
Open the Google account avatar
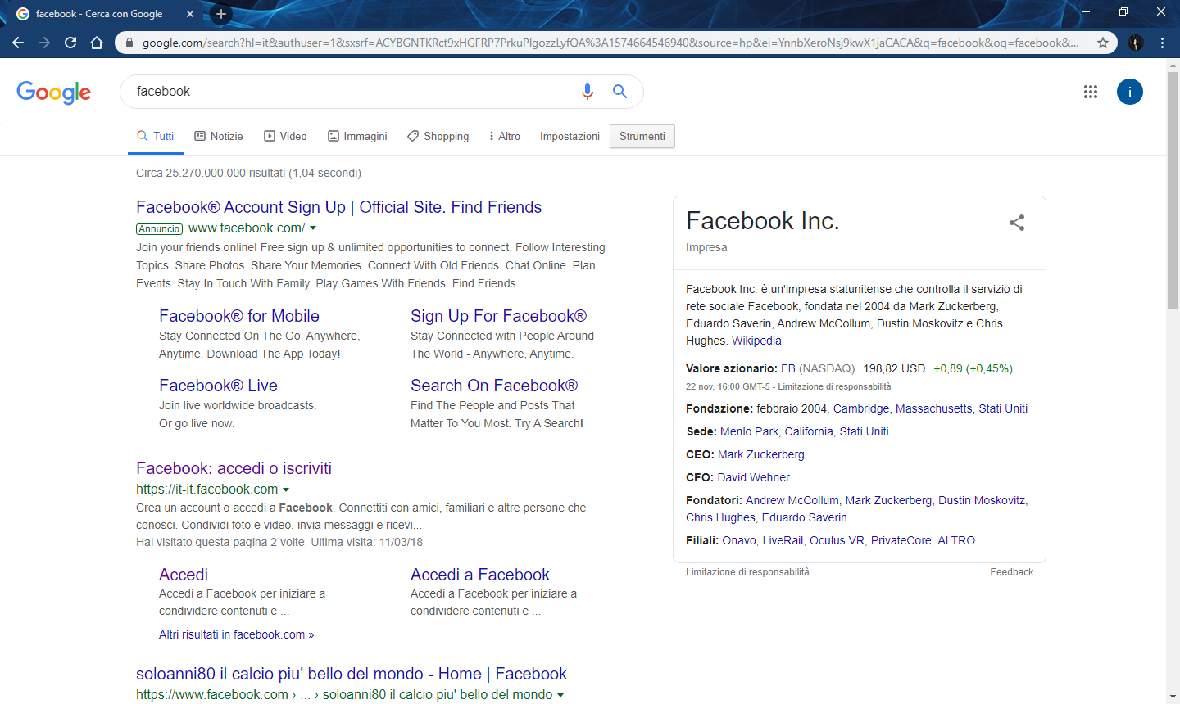[x=1129, y=92]
